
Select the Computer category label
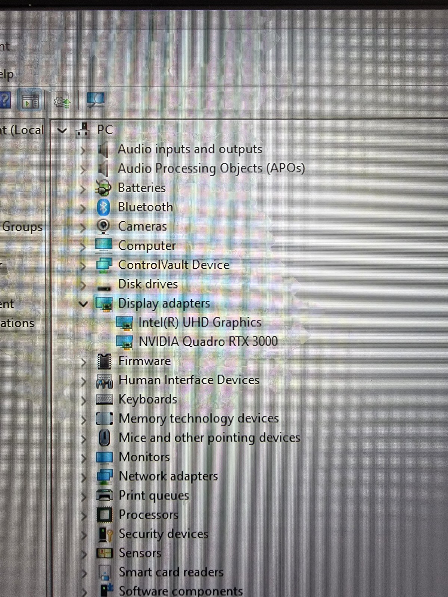pyautogui.click(x=147, y=246)
